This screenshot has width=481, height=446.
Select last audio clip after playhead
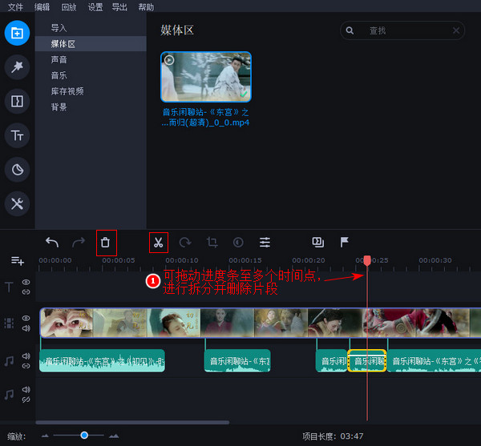click(x=434, y=361)
